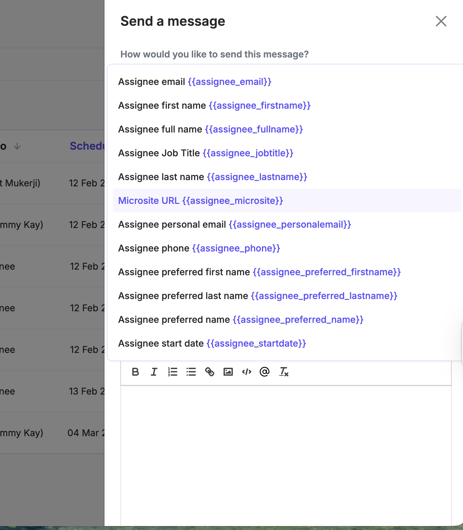Open the @ variables mention picker
Viewport: 463px width, 530px height.
265,372
